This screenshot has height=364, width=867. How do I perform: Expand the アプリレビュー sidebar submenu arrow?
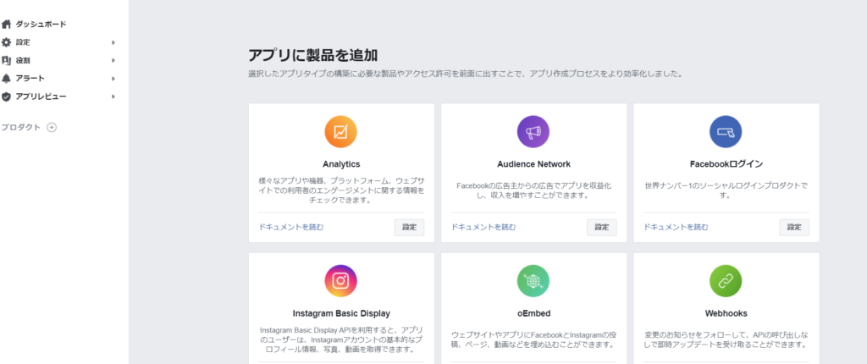[113, 97]
